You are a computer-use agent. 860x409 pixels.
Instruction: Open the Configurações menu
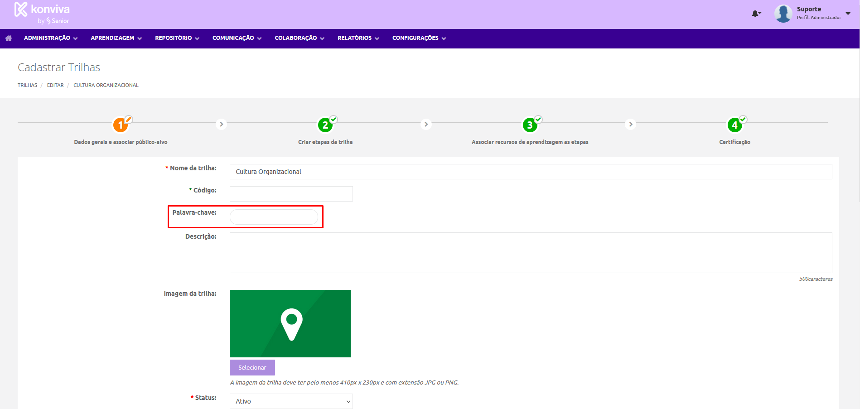(x=419, y=38)
